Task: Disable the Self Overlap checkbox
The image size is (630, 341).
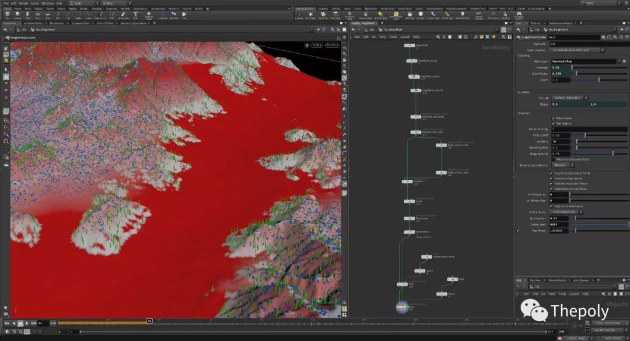Action: tap(553, 124)
